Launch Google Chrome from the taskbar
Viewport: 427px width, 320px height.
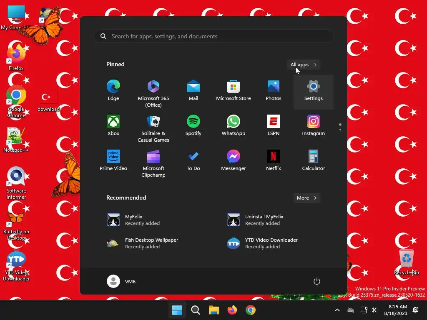click(251, 310)
